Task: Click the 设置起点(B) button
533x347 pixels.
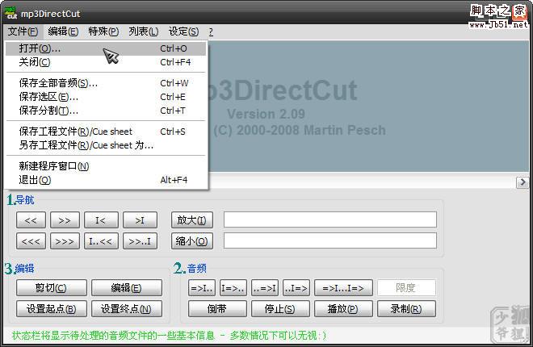Action: click(52, 308)
